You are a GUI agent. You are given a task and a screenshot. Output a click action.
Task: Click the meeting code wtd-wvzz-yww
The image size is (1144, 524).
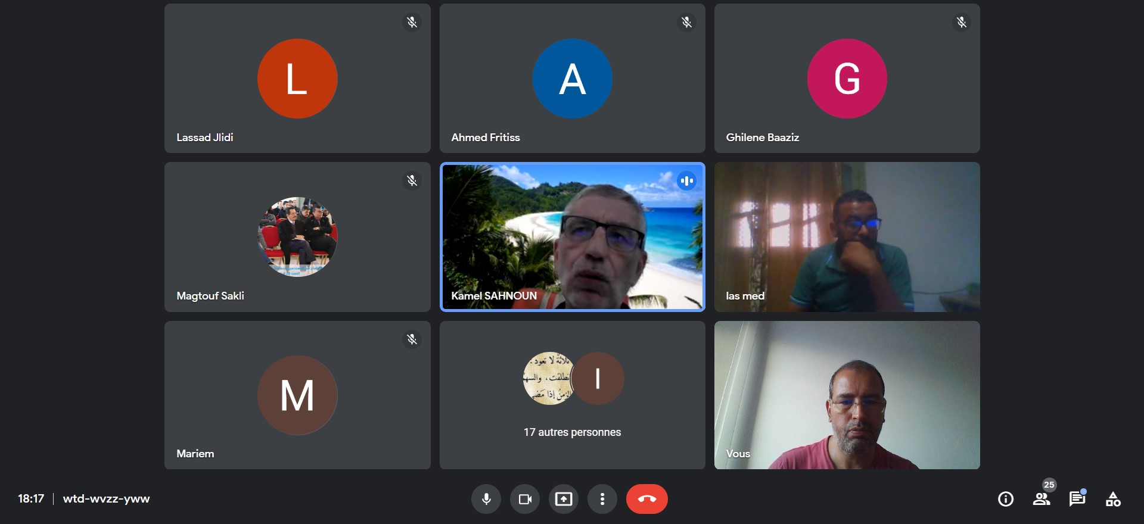click(106, 499)
